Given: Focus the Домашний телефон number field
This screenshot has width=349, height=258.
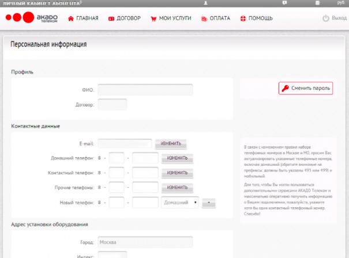Looking at the screenshot, I should [x=145, y=158].
